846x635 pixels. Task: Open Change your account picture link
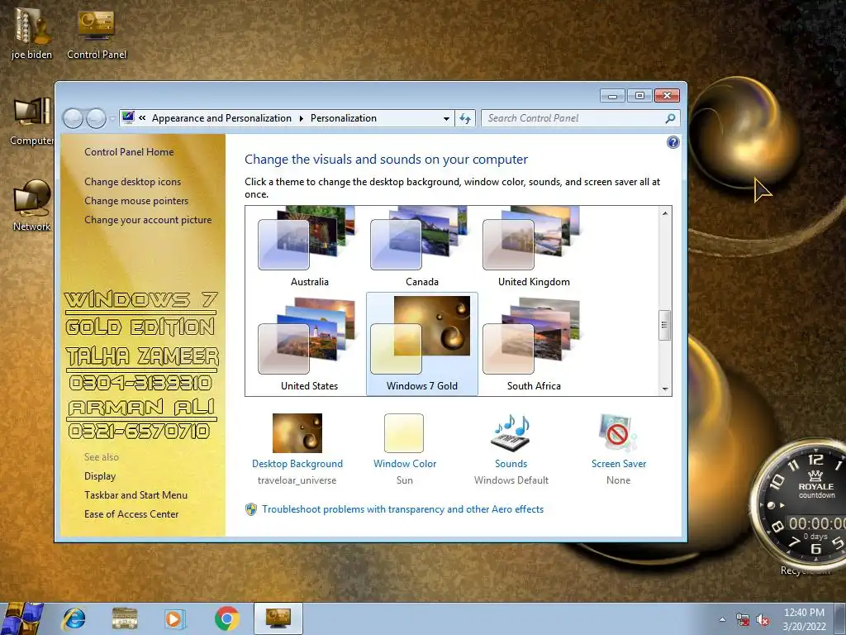tap(148, 220)
